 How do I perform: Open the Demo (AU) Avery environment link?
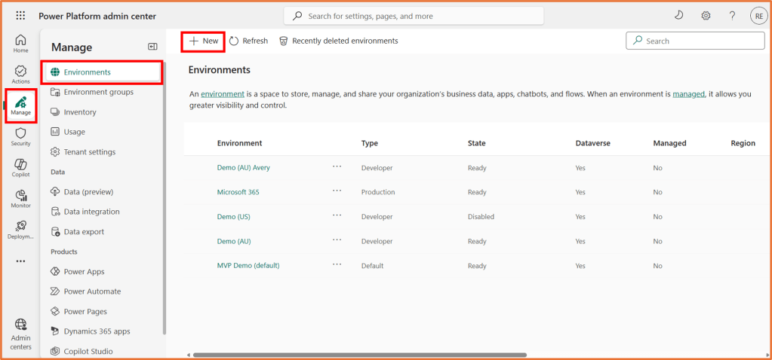tap(243, 168)
